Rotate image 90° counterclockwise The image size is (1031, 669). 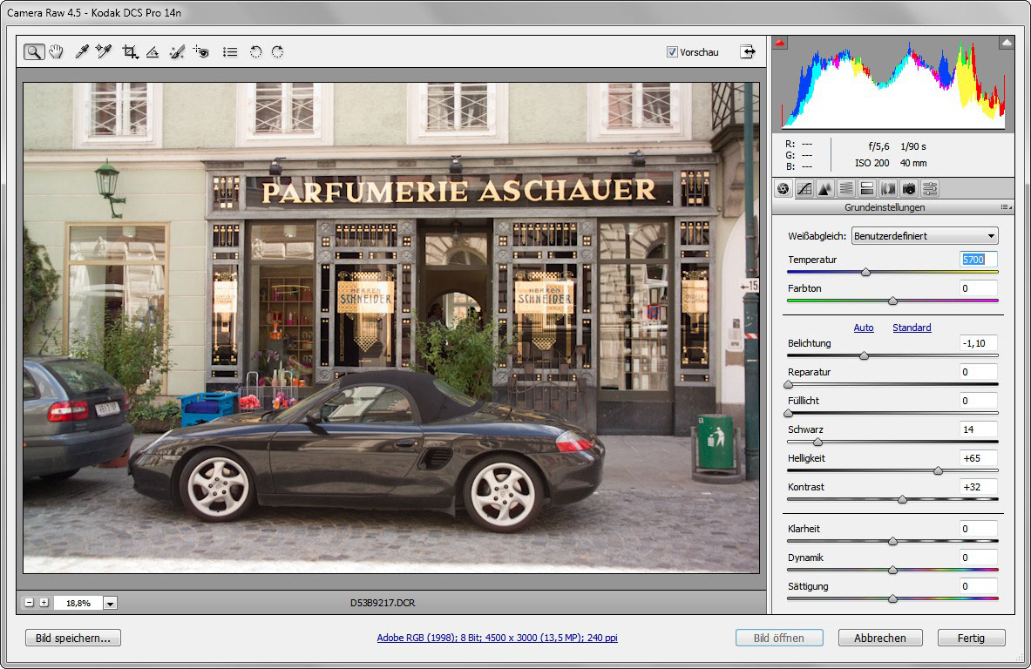click(255, 52)
